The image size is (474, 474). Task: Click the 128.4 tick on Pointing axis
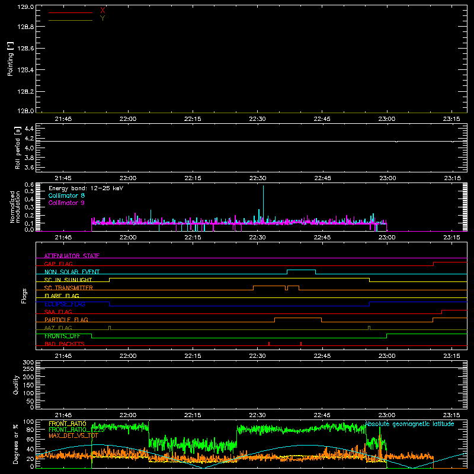coord(25,70)
